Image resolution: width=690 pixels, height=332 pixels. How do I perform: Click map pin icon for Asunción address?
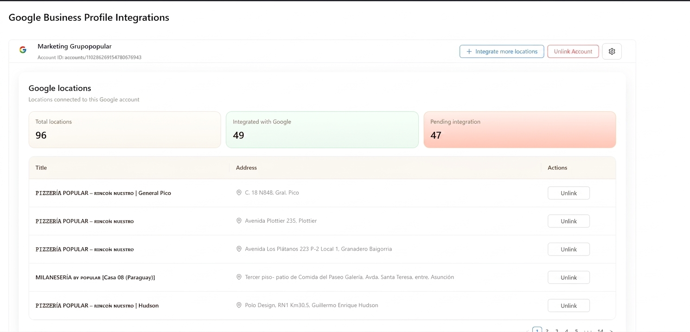pyautogui.click(x=239, y=277)
